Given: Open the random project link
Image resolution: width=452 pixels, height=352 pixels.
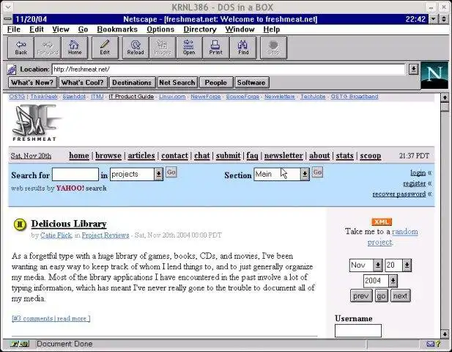Looking at the screenshot, I should click(393, 237).
